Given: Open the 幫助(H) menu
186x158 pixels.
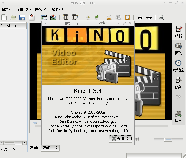Looking at the screenshot, I should click(58, 9).
